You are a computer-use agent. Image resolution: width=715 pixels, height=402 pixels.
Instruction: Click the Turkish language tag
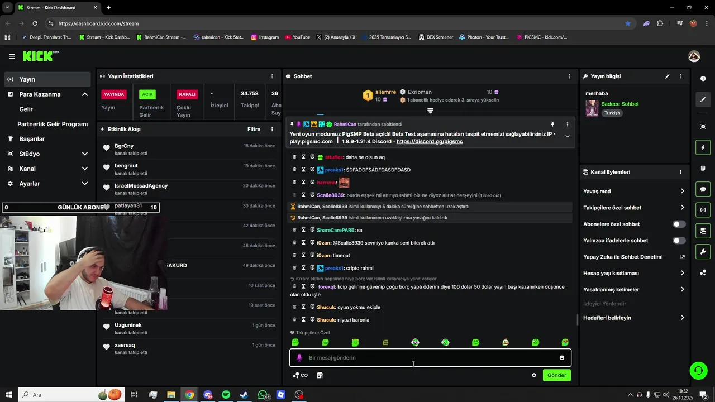point(612,113)
